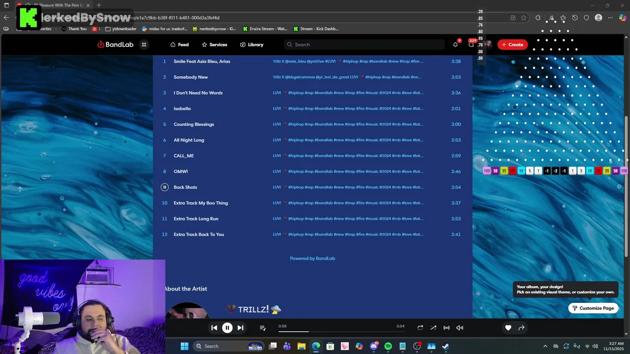Skip to the previous track

coord(214,328)
